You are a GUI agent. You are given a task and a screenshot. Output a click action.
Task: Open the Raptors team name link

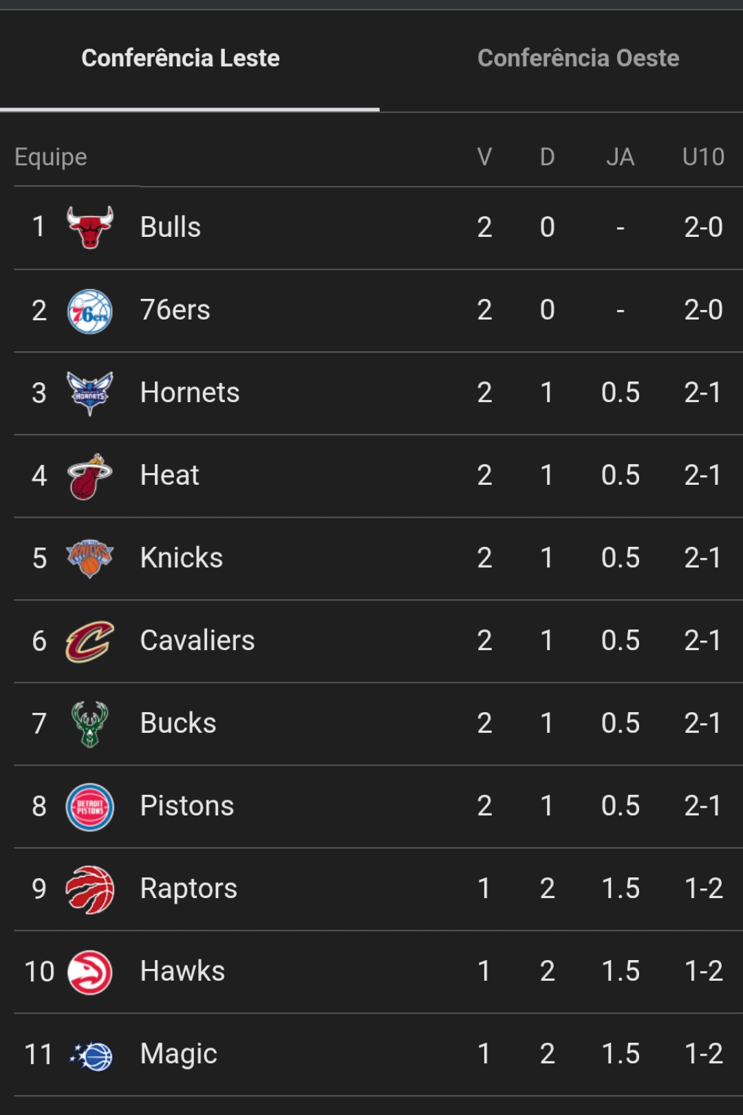(x=189, y=888)
